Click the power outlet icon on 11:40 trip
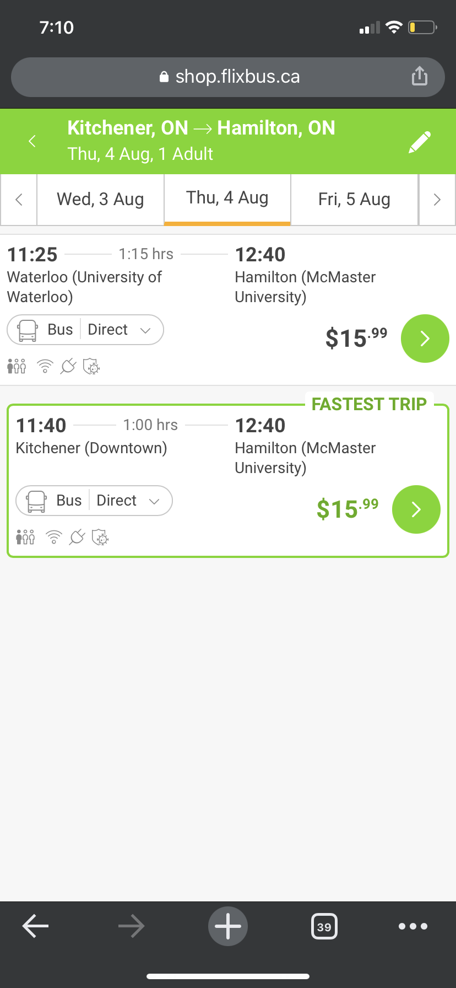The image size is (456, 988). point(77,537)
